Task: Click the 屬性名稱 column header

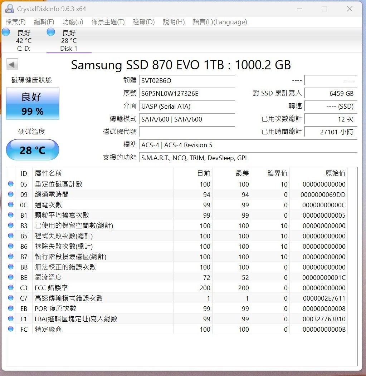Action: point(103,173)
